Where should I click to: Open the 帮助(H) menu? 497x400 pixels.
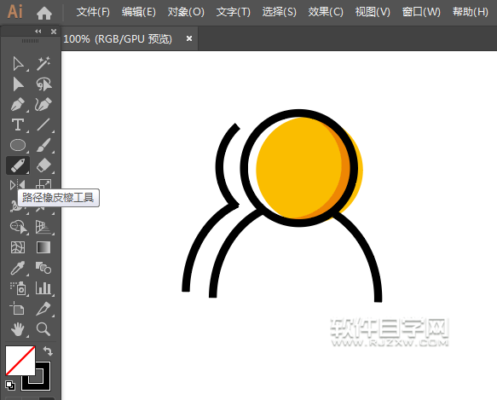471,12
